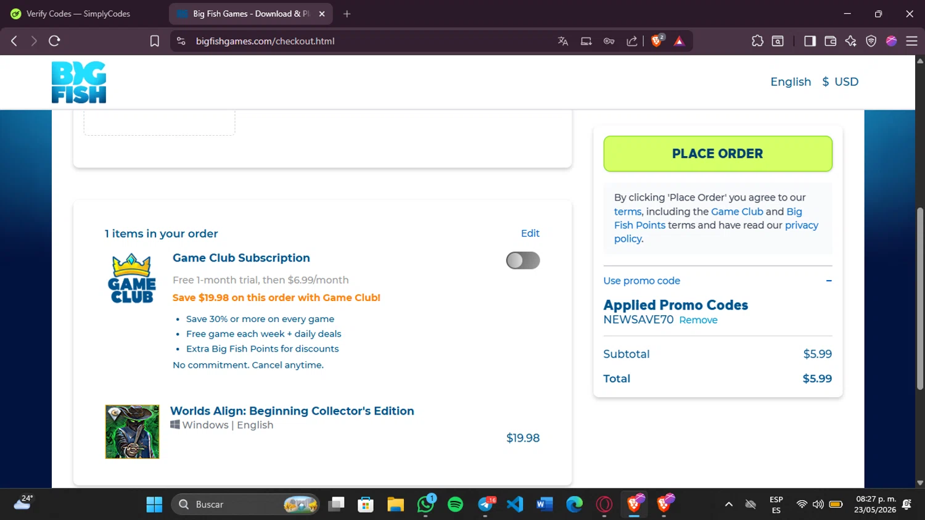
Task: Change the site language from English
Action: click(x=791, y=82)
